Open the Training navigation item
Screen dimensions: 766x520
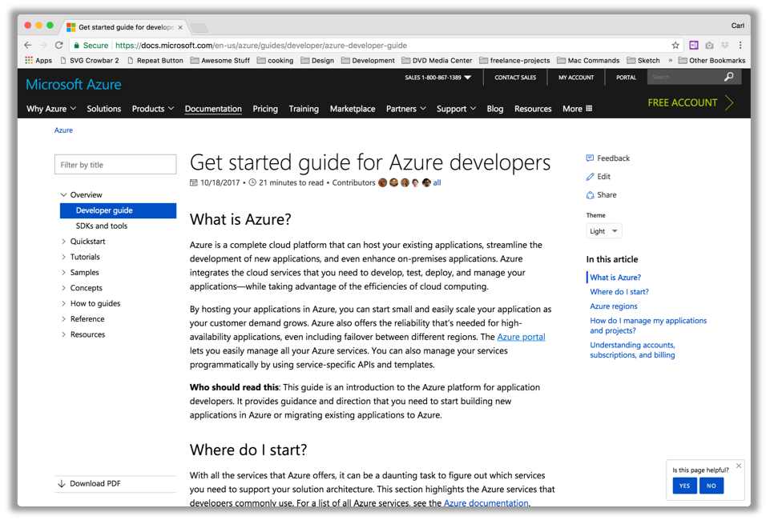point(304,108)
